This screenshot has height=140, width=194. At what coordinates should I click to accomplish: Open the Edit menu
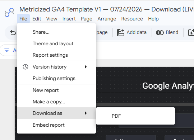point(37,19)
